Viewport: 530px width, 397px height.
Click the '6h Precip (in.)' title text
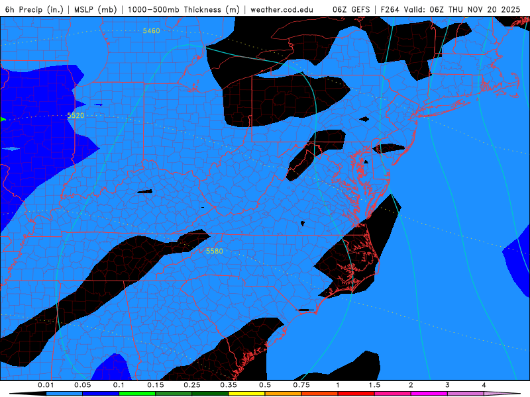(34, 9)
